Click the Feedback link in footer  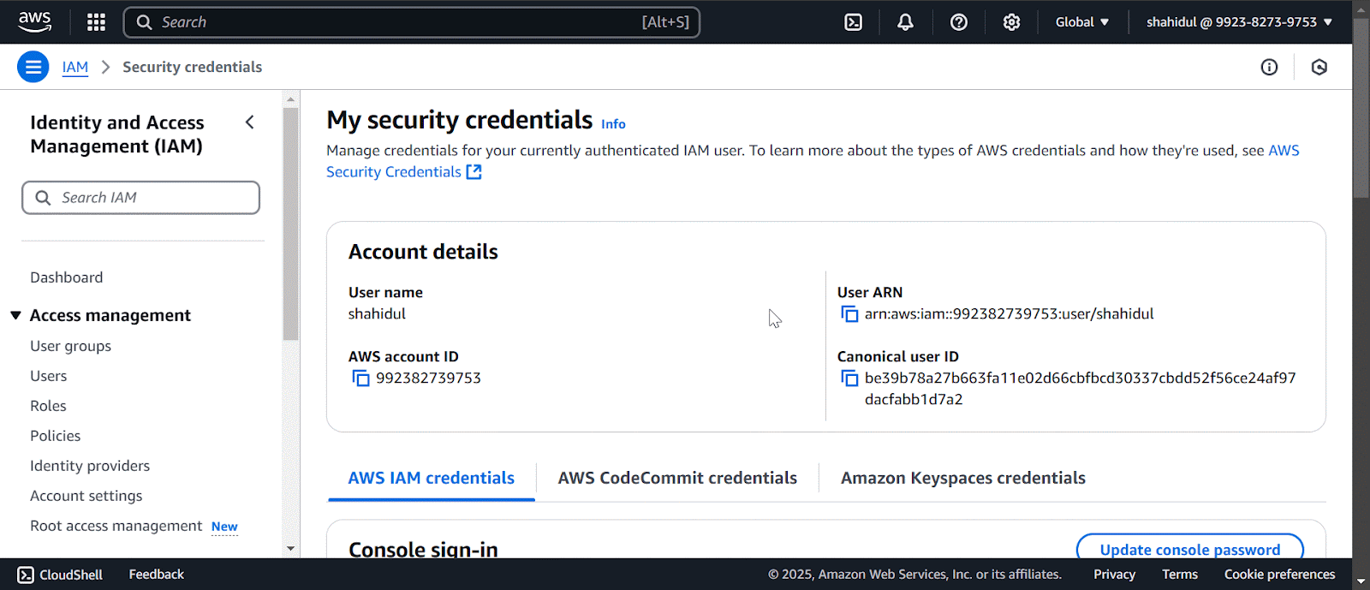click(x=157, y=575)
